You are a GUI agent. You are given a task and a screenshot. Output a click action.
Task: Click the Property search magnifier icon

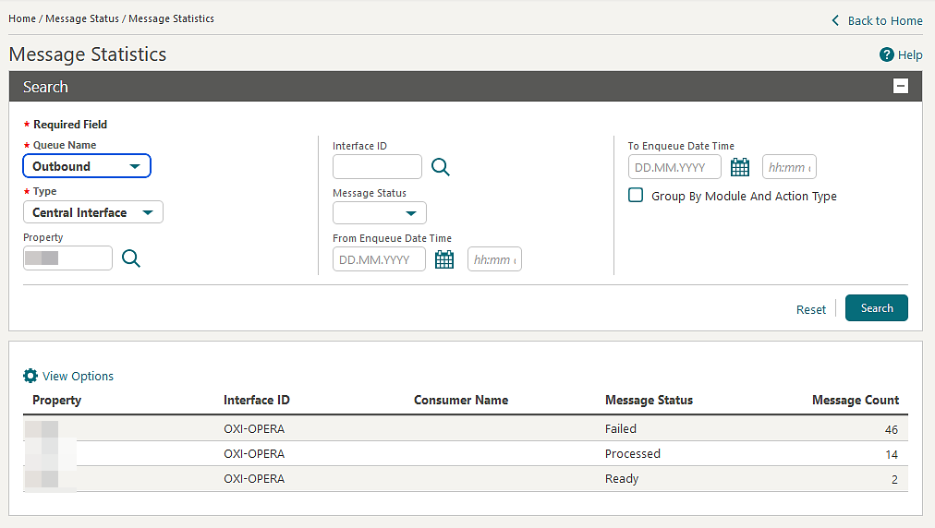click(131, 258)
